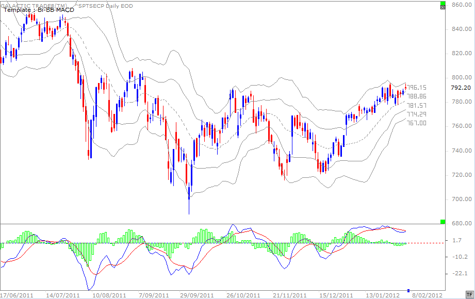Click the -10.2 MACD axis label
This screenshot has height=299, width=475.
point(460,257)
